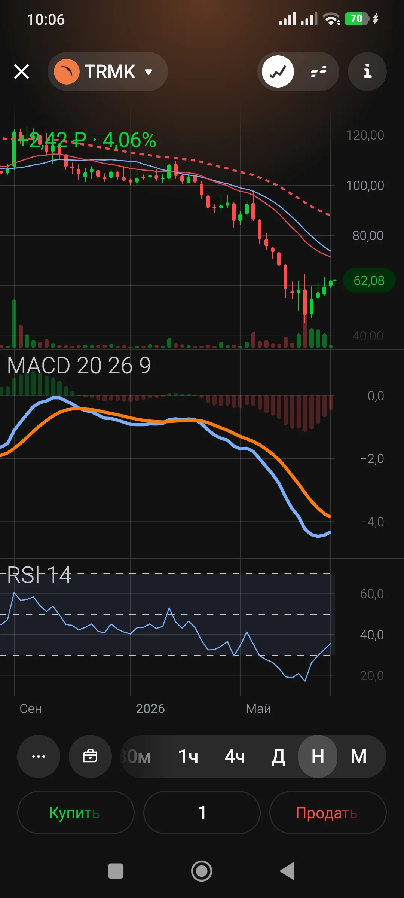Tap the 60,0 RSI axis label
This screenshot has height=898, width=404.
pos(372,594)
